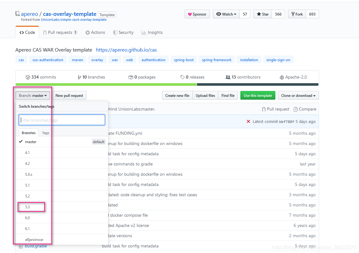Viewport: 359px width, 253px height.
Task: Select the master branch
Action: 62,142
